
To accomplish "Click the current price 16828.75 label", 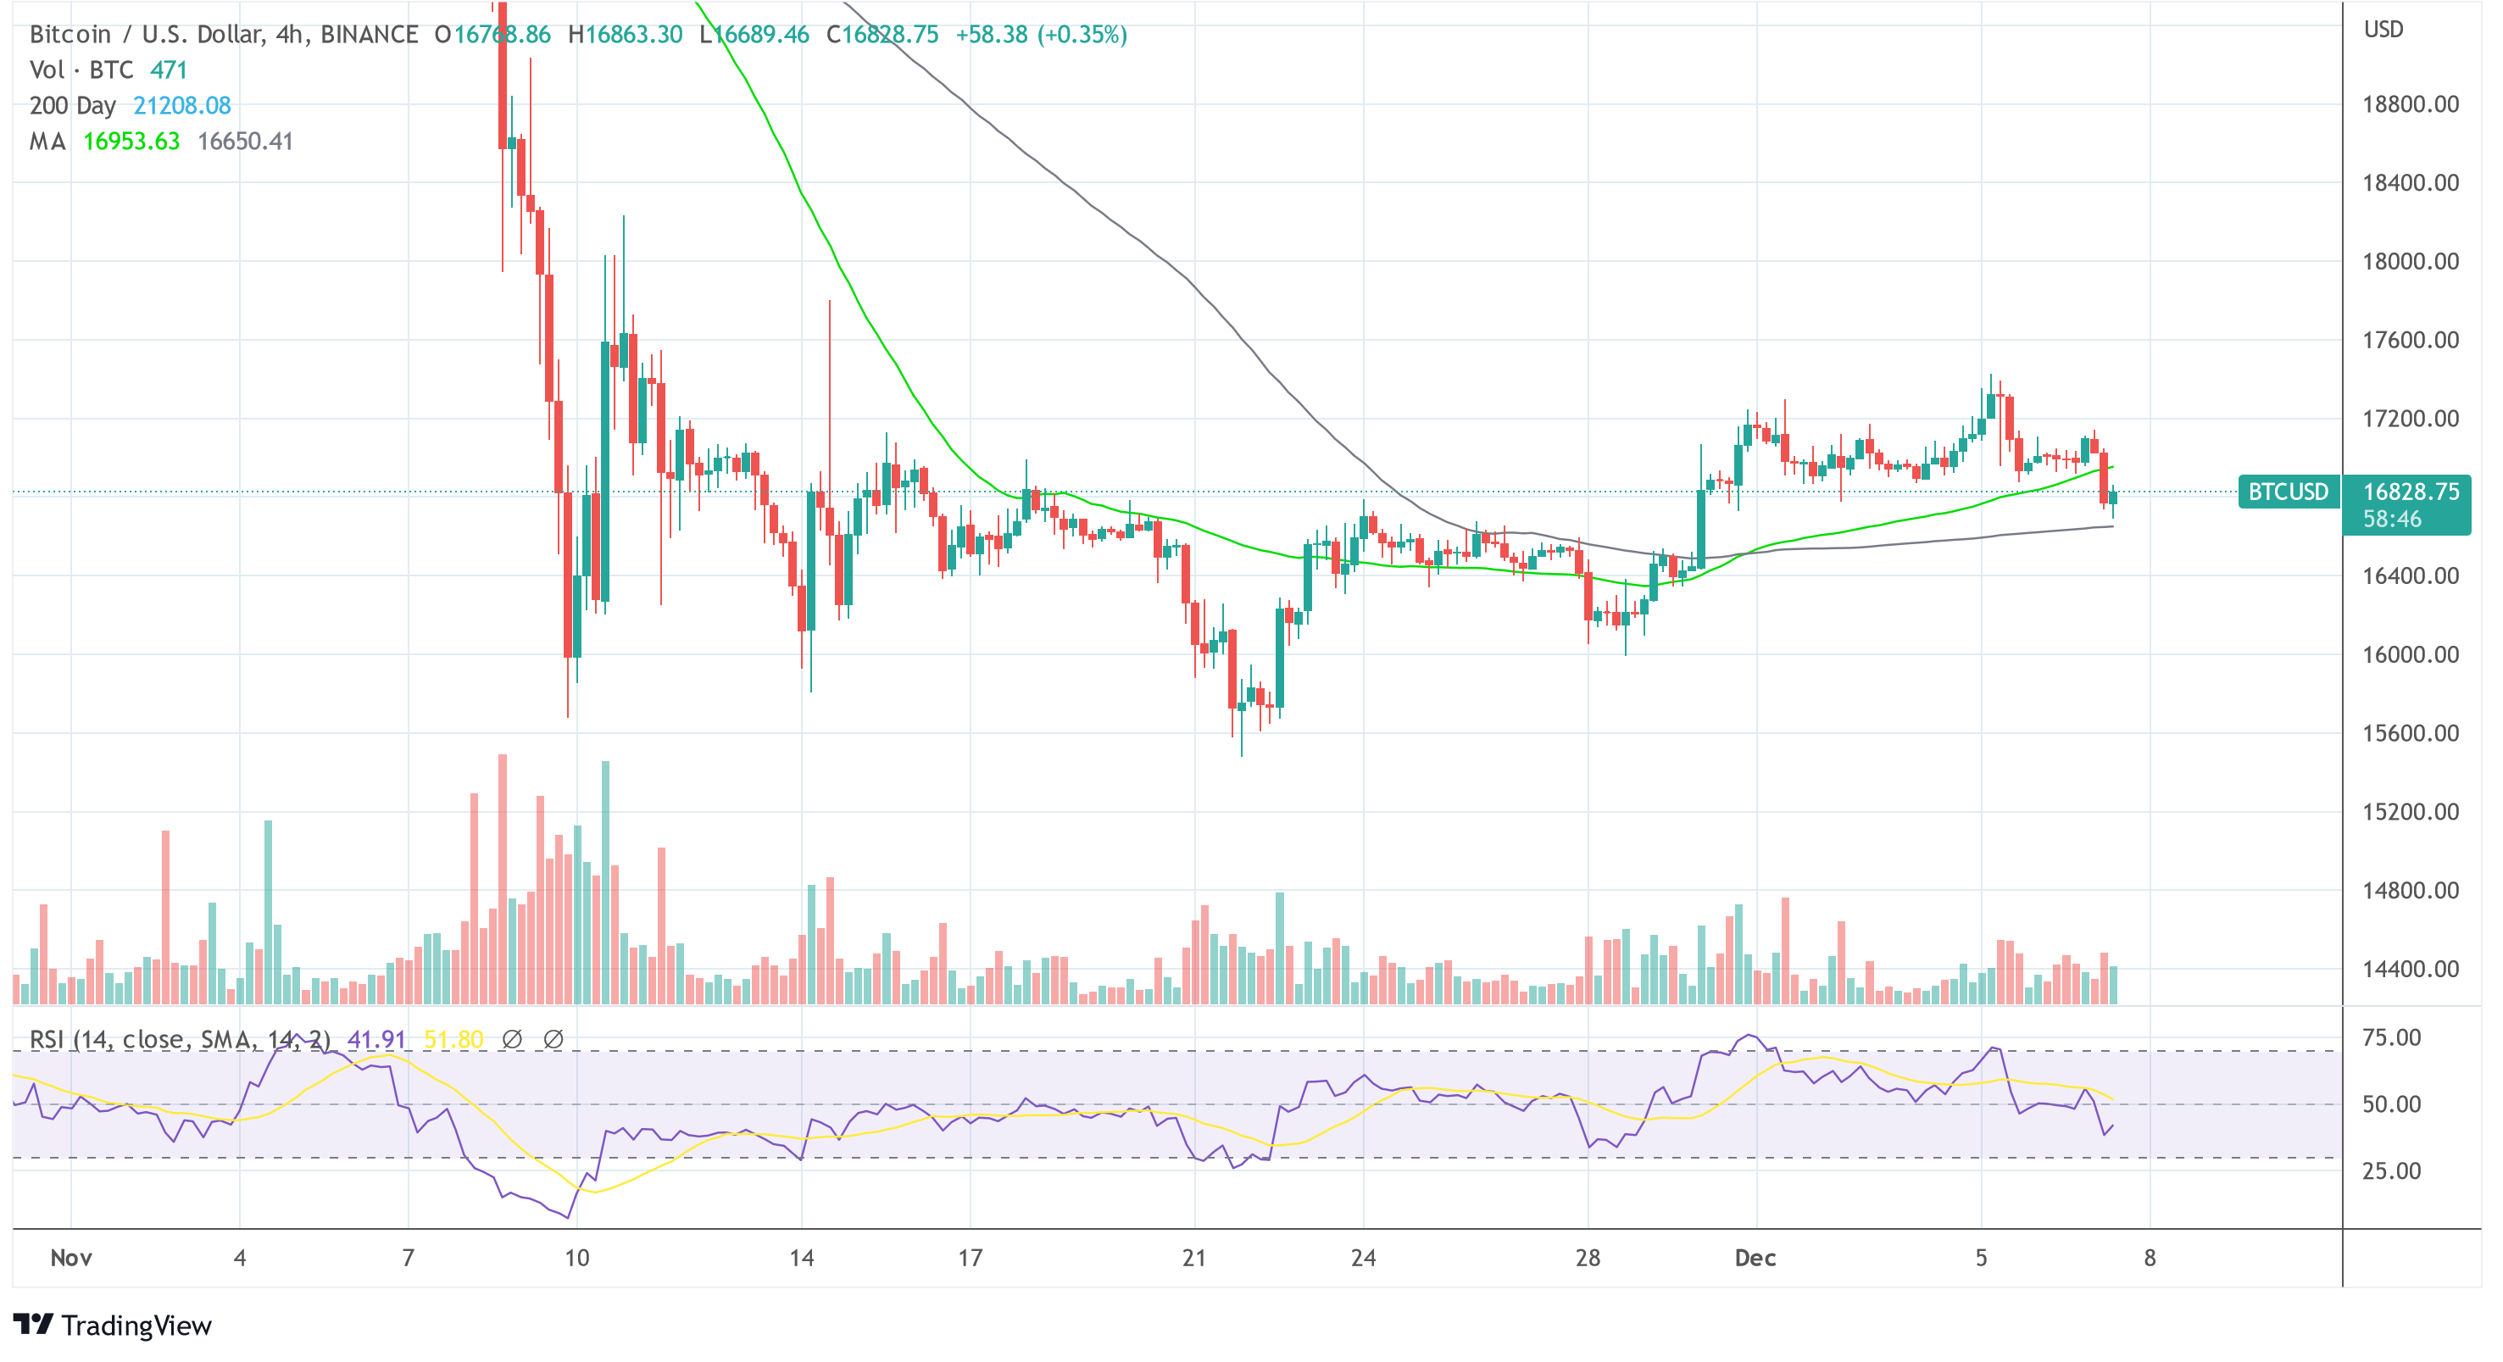I will click(x=2411, y=492).
